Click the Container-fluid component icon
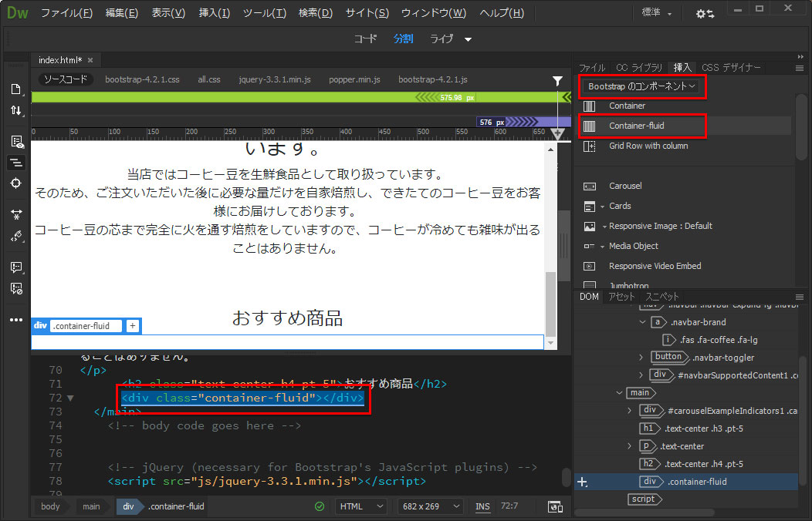 pyautogui.click(x=590, y=126)
